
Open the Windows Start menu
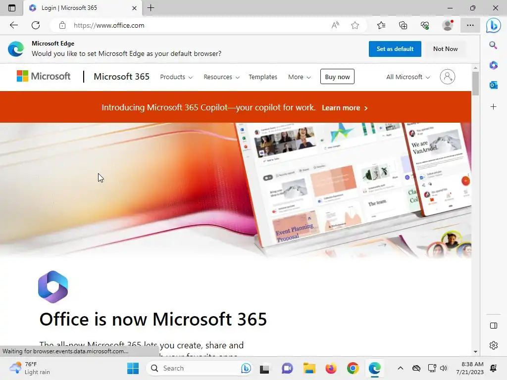click(133, 368)
